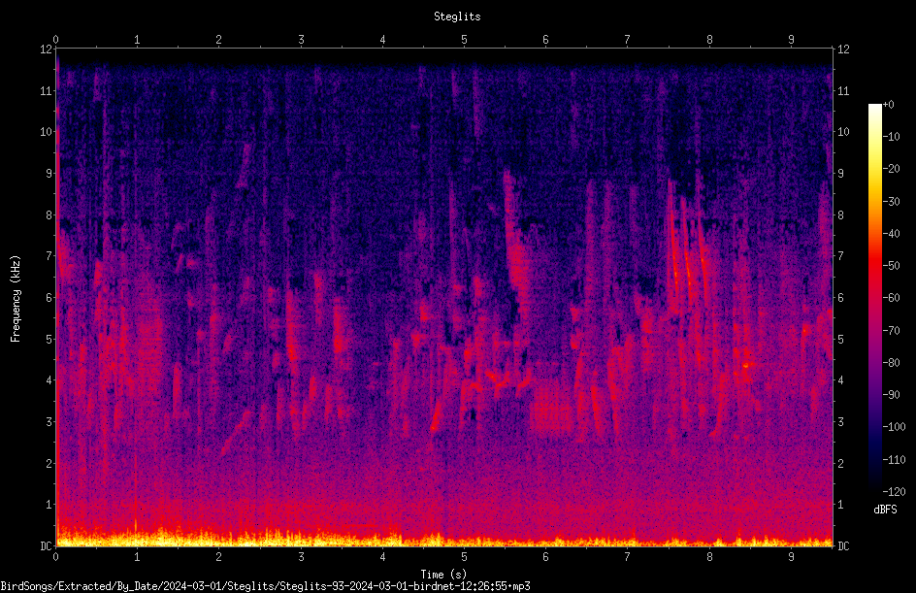Click the 10 kHz label on right axis
The width and height of the screenshot is (916, 593).
point(843,131)
